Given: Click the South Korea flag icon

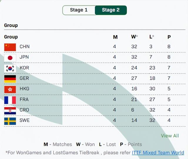Looking at the screenshot, I should click(x=10, y=68).
